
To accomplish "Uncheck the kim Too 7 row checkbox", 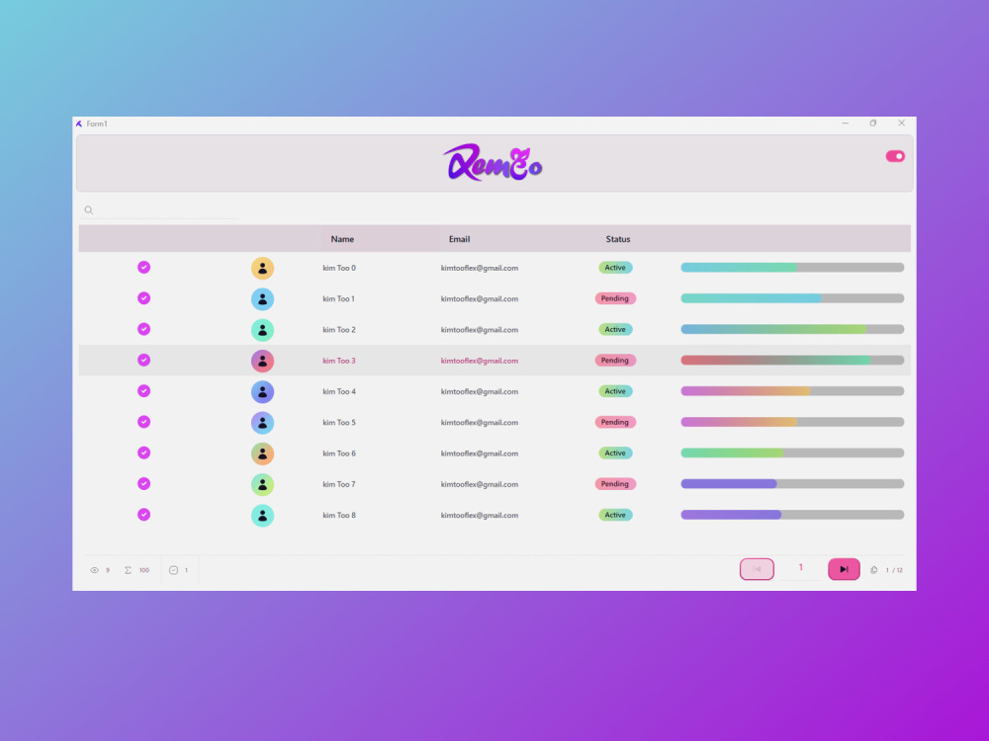I will pos(143,483).
